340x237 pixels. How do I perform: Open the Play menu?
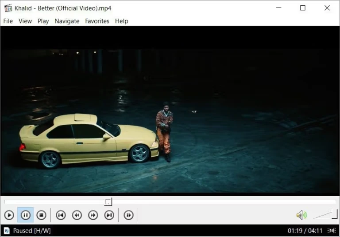[x=43, y=21]
